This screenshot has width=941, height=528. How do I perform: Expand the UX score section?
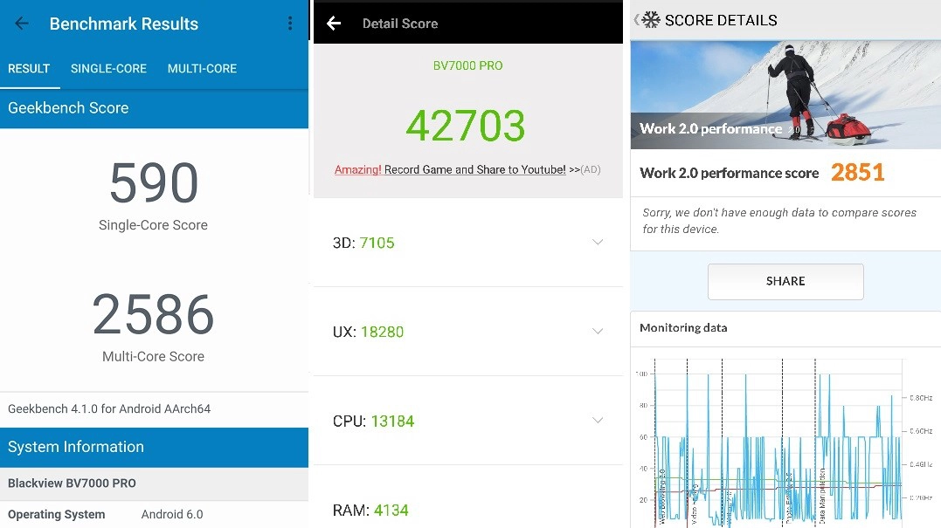(x=597, y=331)
